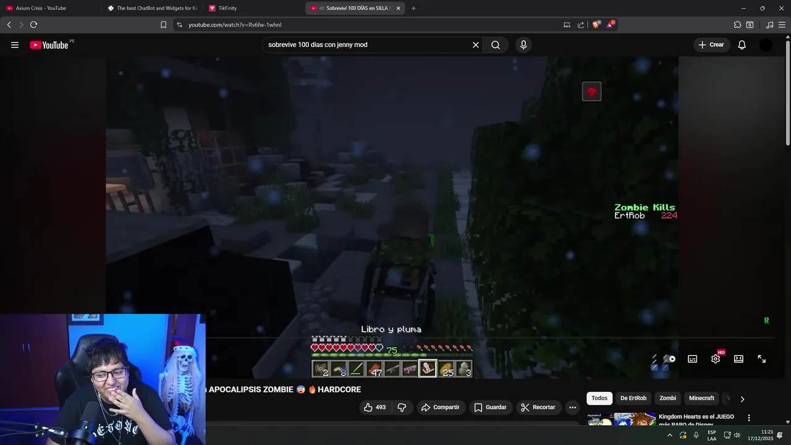Select the Minecraft filter chip

click(x=701, y=399)
